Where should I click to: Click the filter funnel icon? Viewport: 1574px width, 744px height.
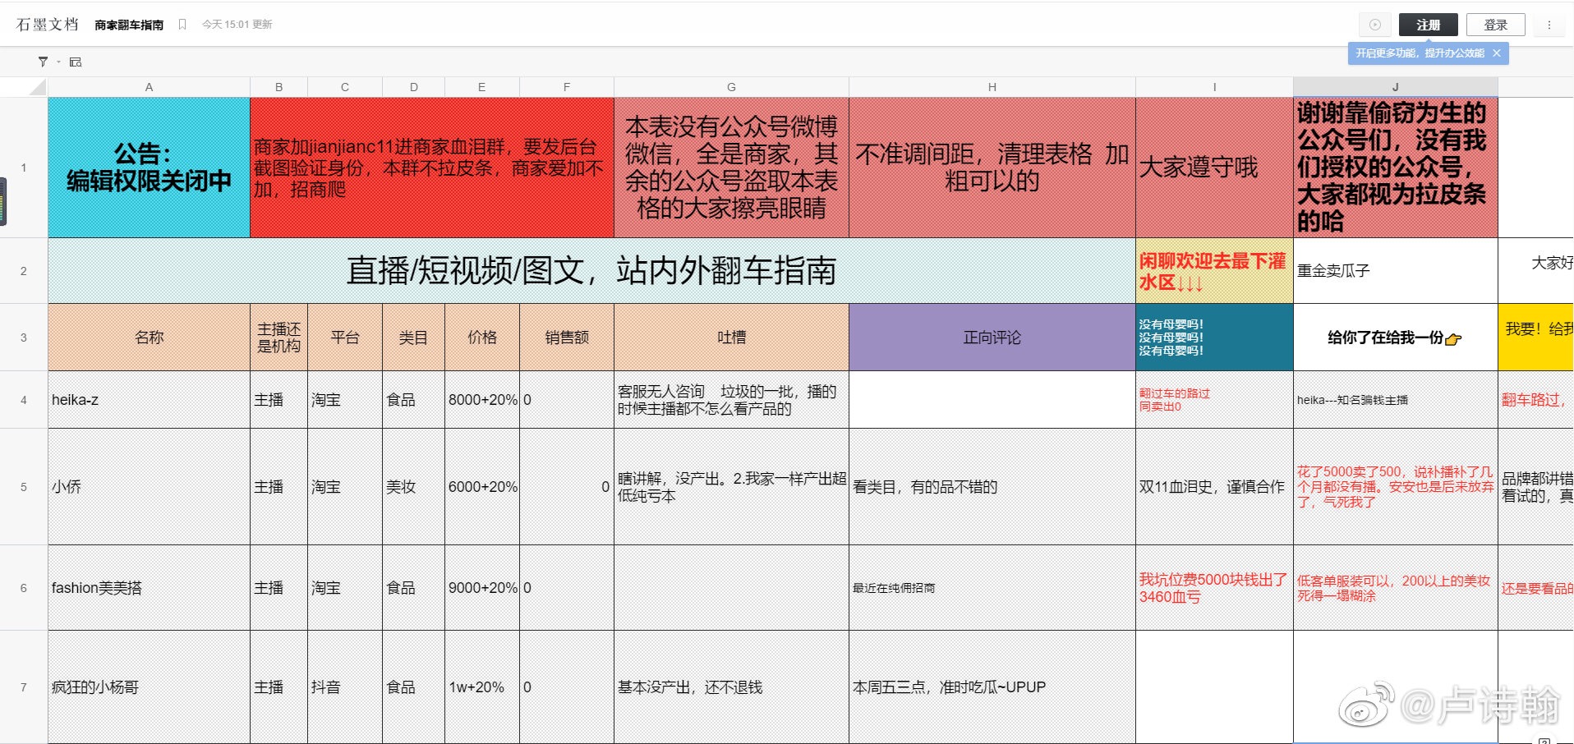coord(43,62)
